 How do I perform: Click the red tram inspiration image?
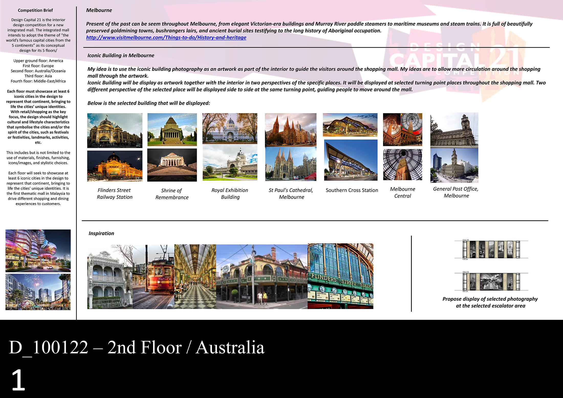[153, 276]
